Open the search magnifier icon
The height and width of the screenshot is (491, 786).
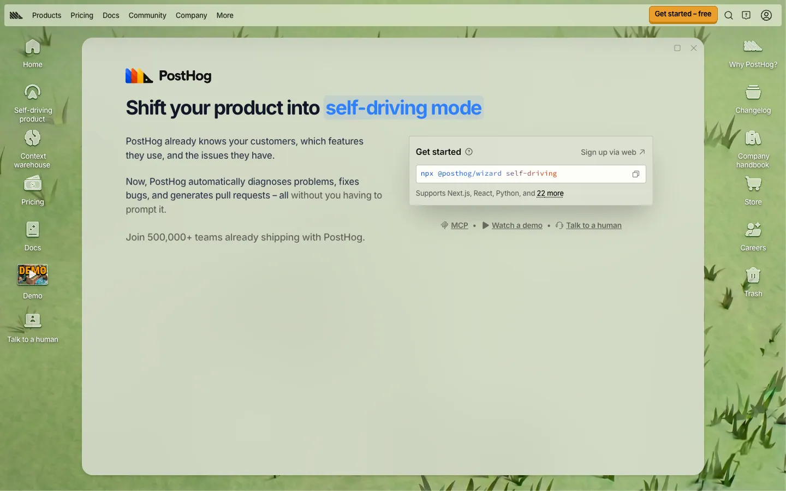click(729, 15)
